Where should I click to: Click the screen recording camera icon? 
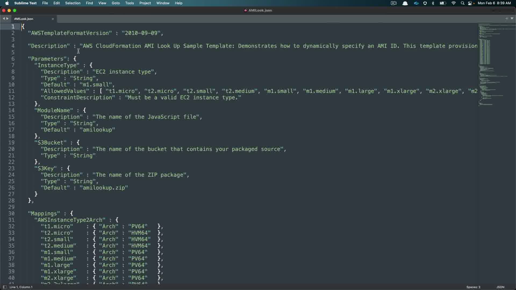point(394,3)
